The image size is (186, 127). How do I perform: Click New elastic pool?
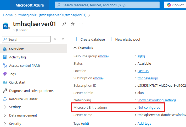(125, 39)
